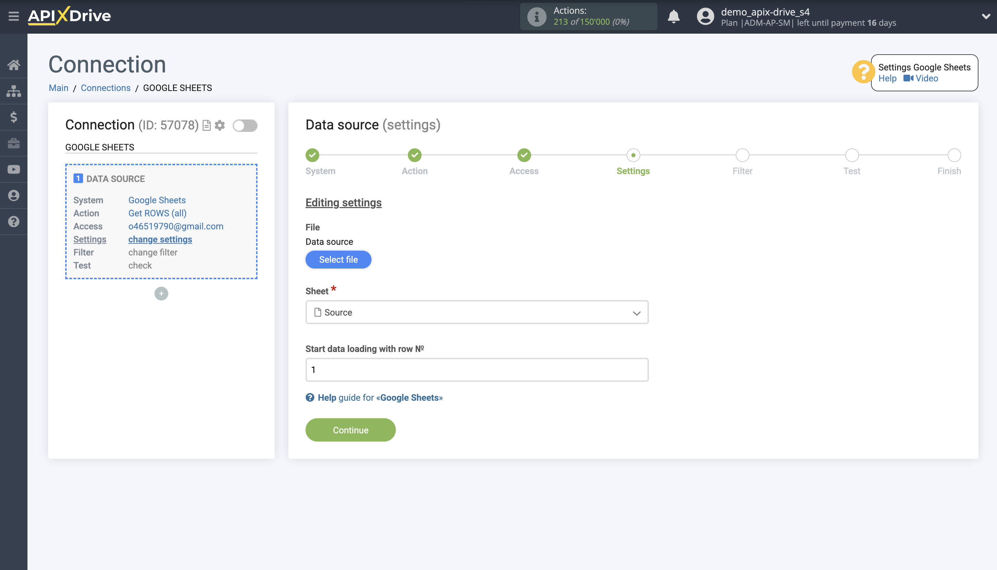This screenshot has height=570, width=997.
Task: Go to Connections in the breadcrumb
Action: pos(105,88)
